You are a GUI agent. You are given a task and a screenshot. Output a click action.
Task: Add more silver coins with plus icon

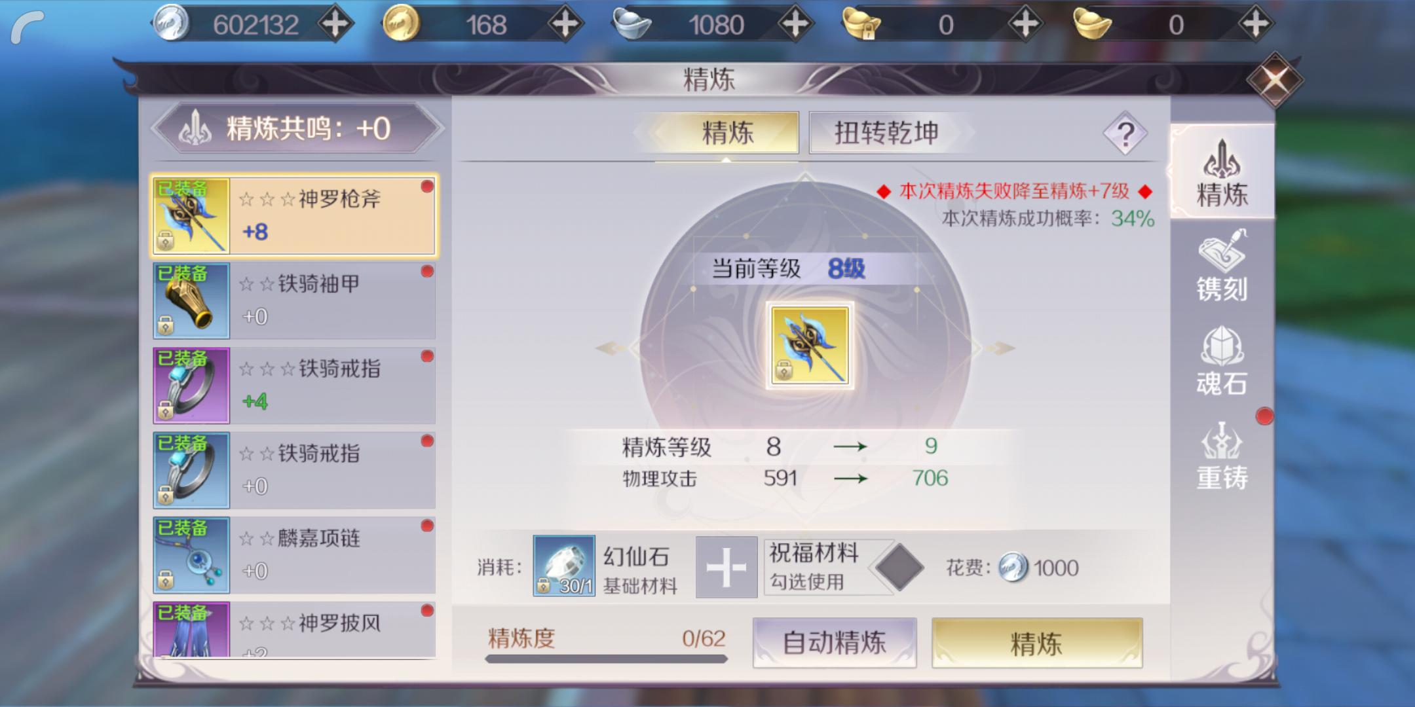(x=335, y=24)
